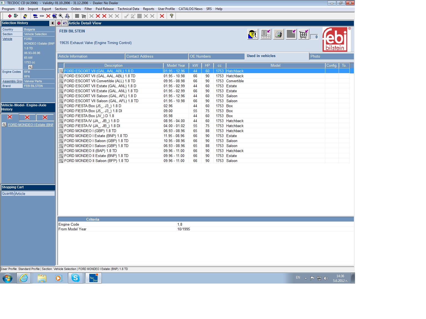The width and height of the screenshot is (426, 319).
Task: Click the magnifying glass search toolbar icon
Action: pyautogui.click(x=61, y=16)
